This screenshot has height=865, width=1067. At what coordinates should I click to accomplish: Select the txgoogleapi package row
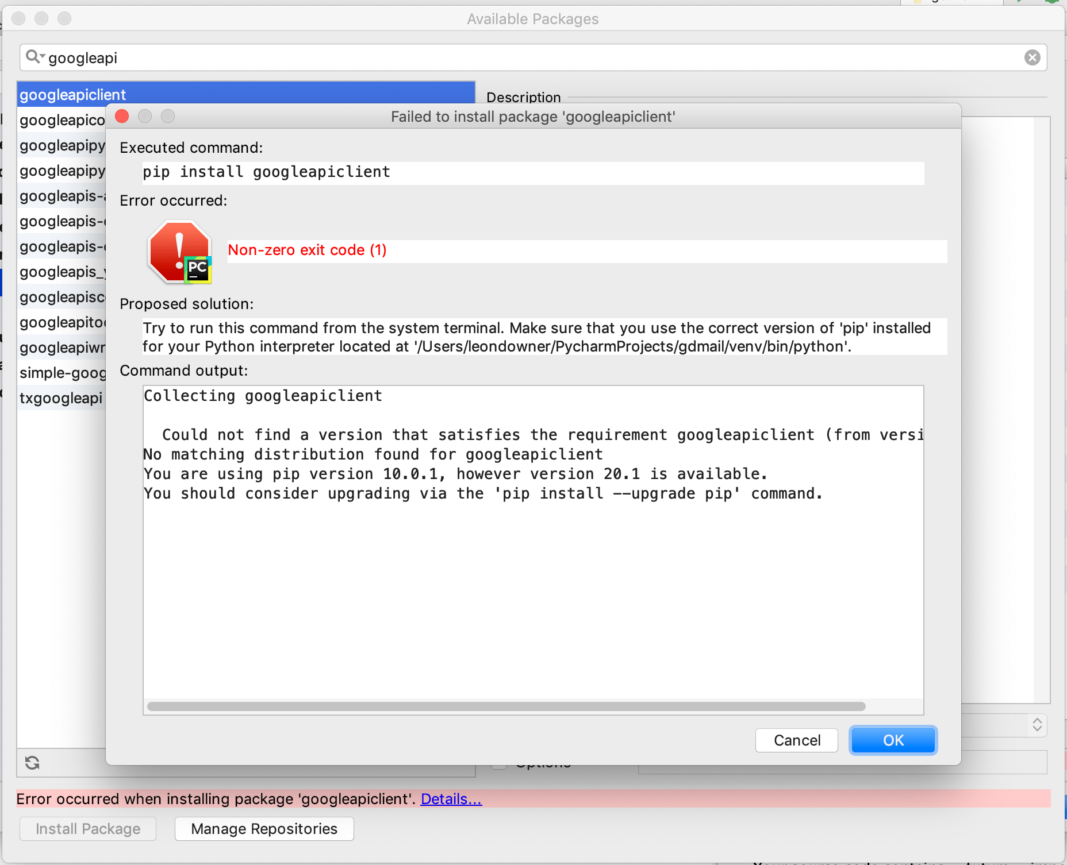click(62, 398)
